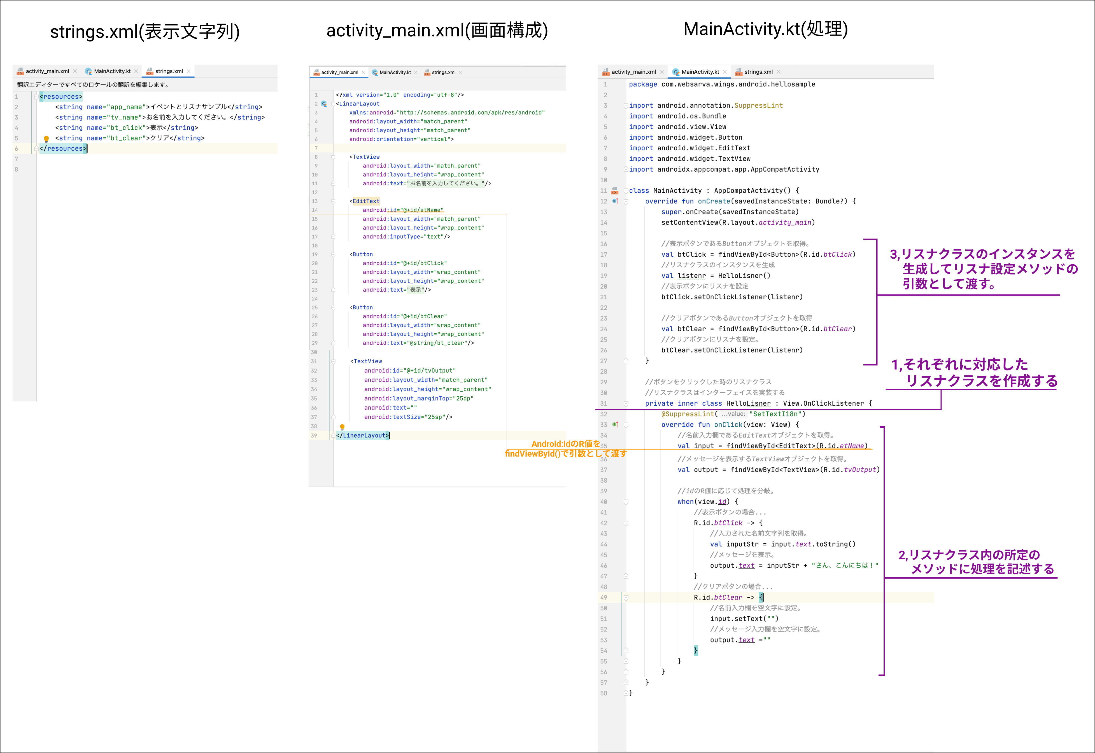Click the Kotlin gutter icon beside the opening LinearLayout tag
1095x753 pixels.
tap(324, 104)
